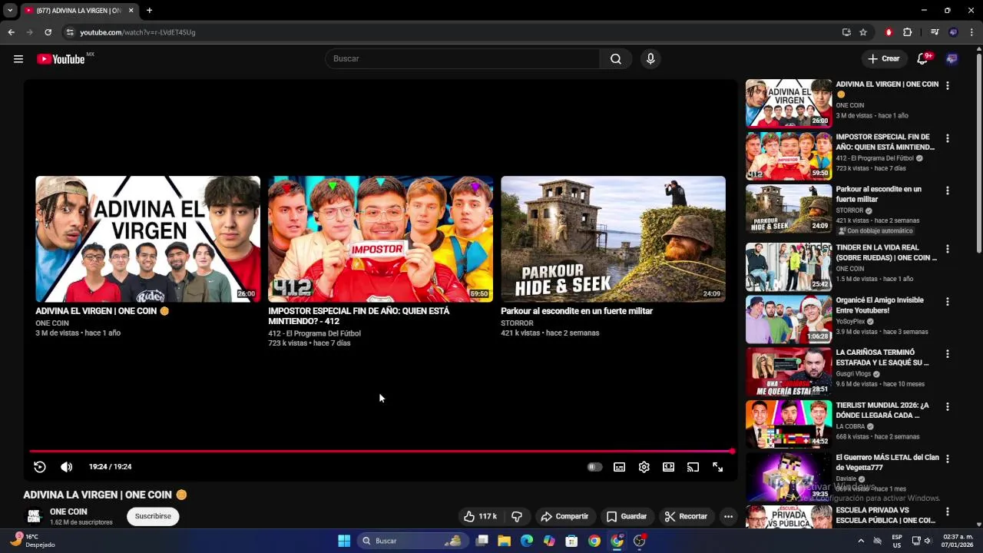This screenshot has width=983, height=553.
Task: Enter full screen mode
Action: pyautogui.click(x=717, y=467)
